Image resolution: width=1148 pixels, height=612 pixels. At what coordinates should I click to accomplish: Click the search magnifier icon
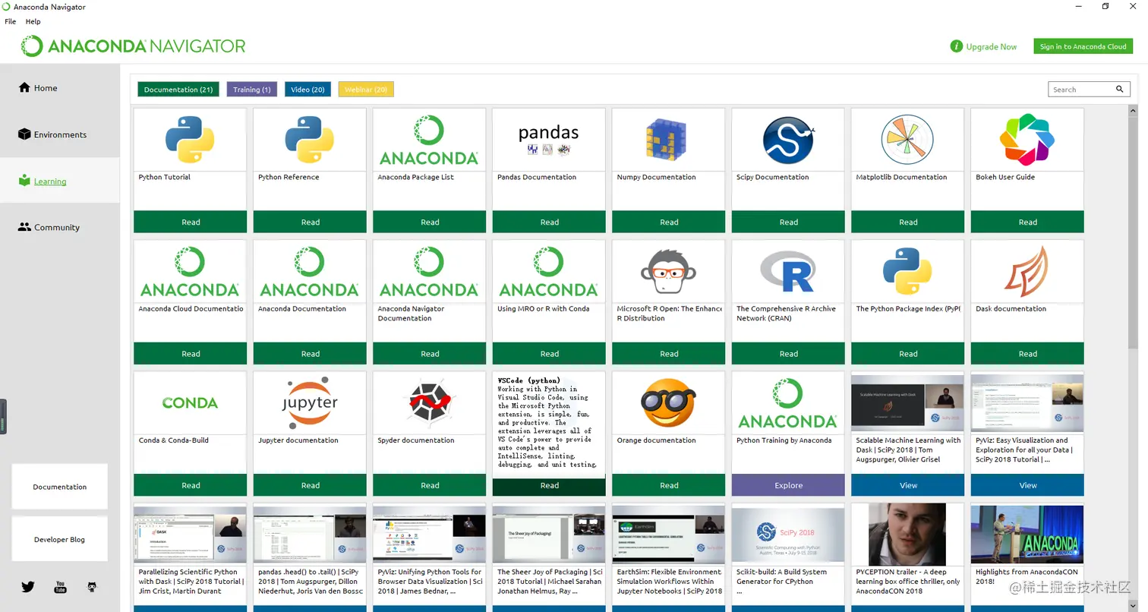point(1119,89)
